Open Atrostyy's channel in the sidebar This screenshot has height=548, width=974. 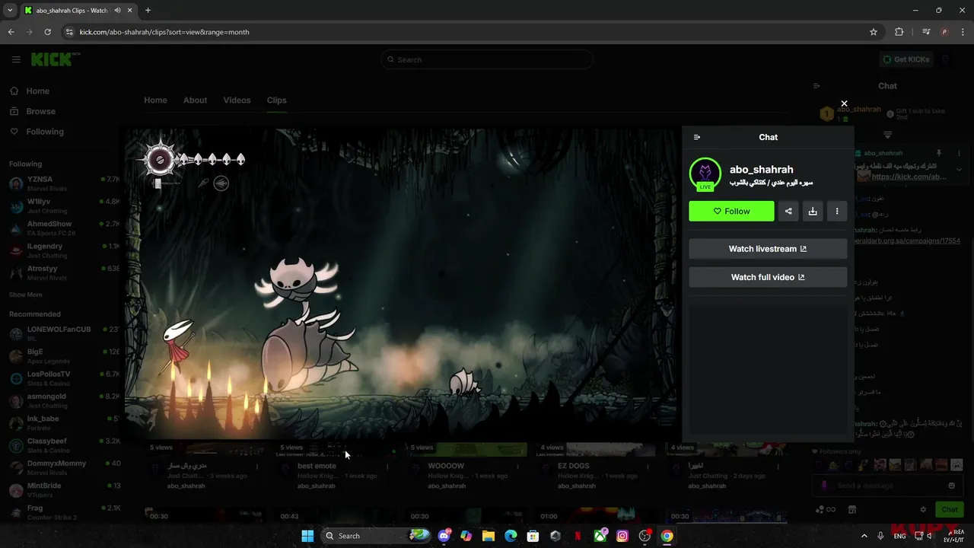[x=64, y=272]
